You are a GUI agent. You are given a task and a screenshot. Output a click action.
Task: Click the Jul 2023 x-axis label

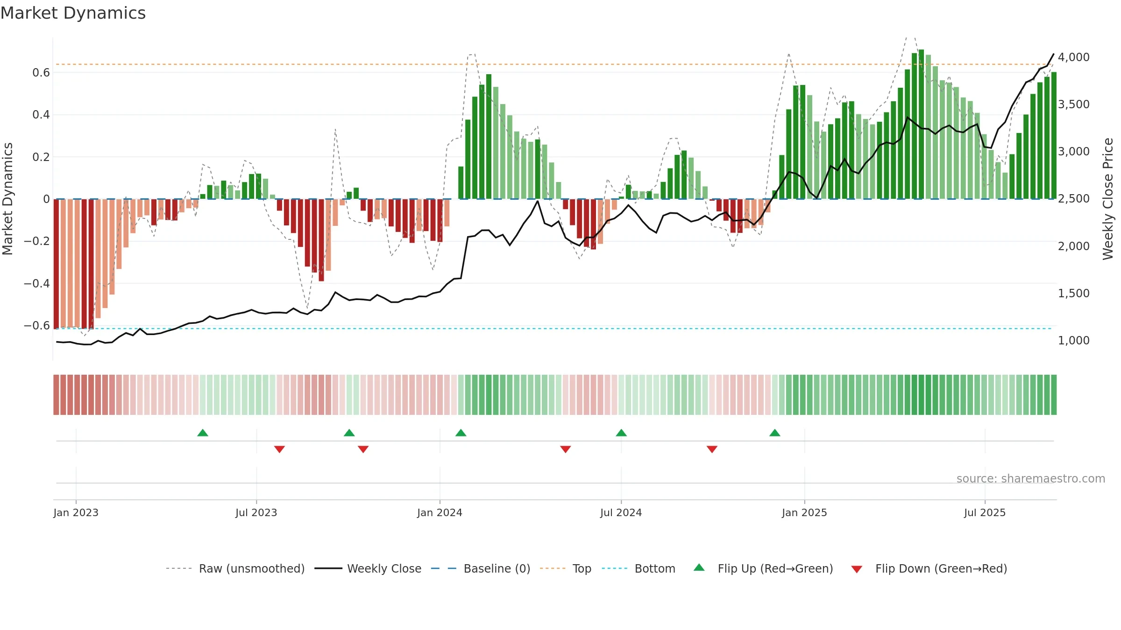coord(256,512)
